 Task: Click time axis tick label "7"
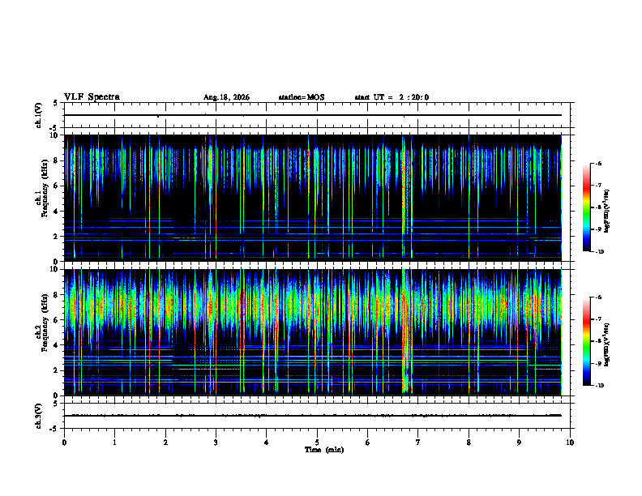[418, 443]
